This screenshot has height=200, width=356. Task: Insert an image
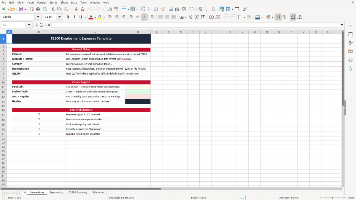(171, 9)
